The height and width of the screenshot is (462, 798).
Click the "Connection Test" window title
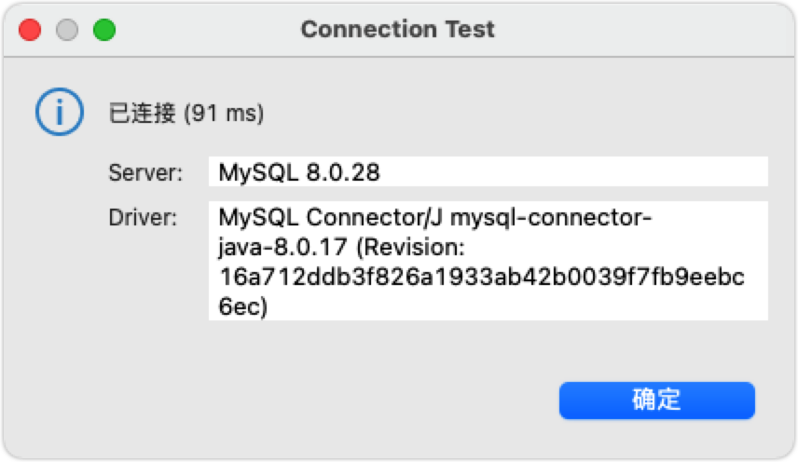398,30
